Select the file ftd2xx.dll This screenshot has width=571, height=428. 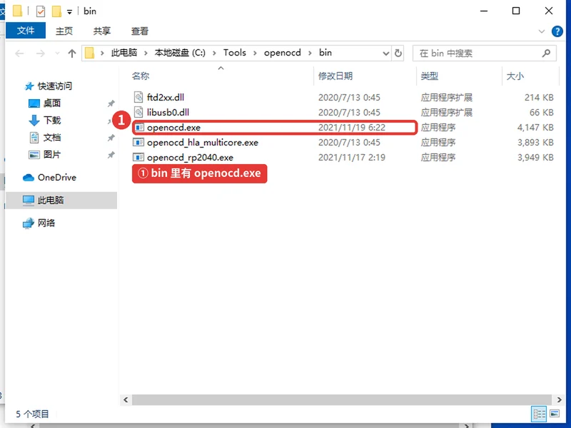166,97
